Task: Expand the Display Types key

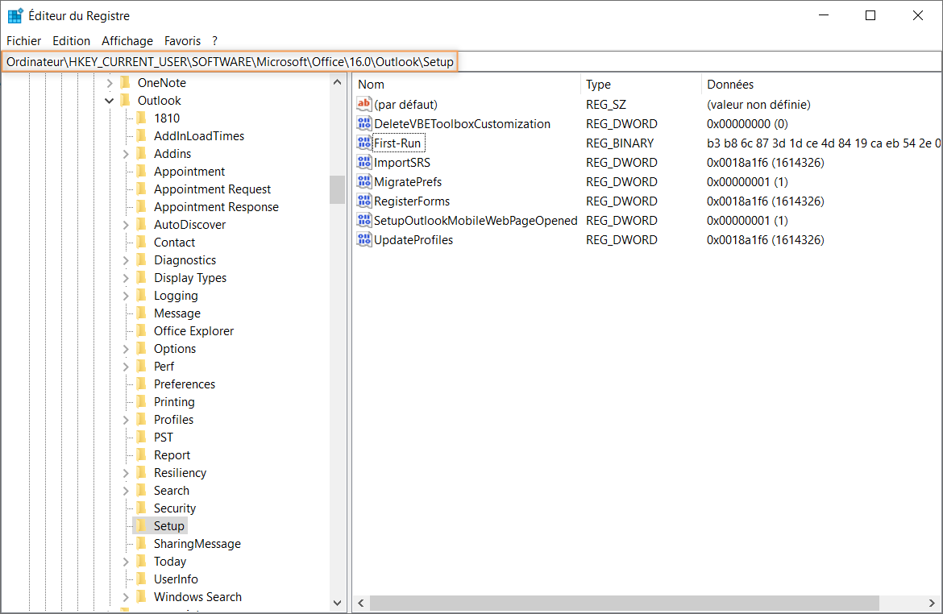Action: click(126, 278)
